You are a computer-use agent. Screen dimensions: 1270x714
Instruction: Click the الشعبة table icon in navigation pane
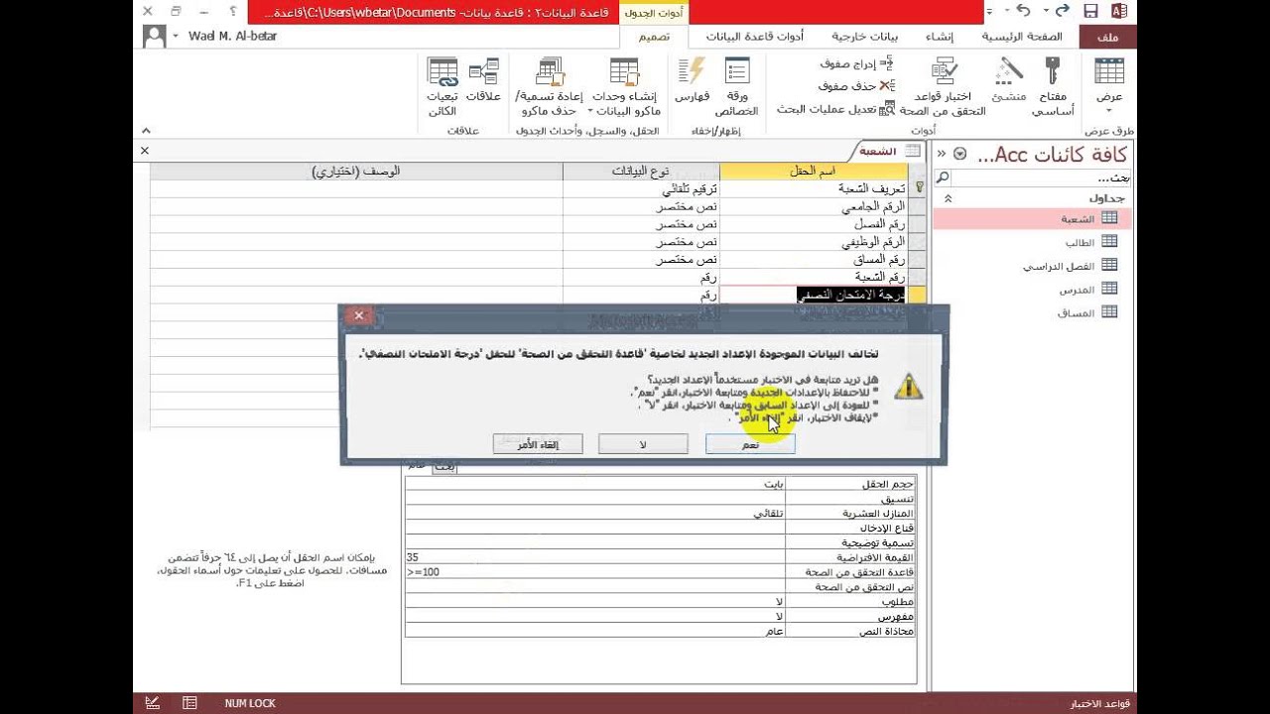(1109, 218)
